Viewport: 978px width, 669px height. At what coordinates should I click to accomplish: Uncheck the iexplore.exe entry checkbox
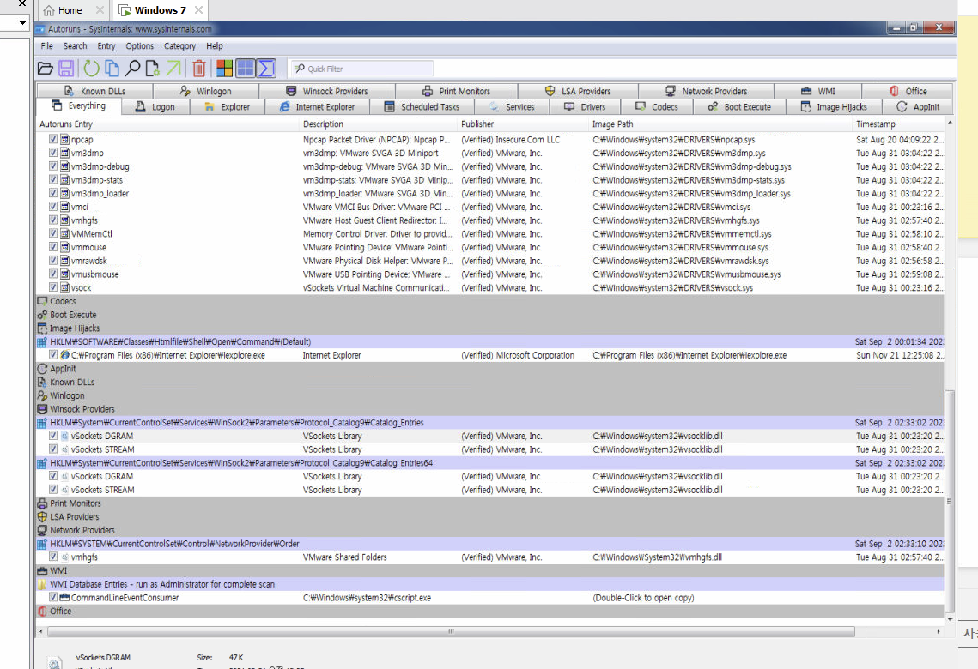(x=53, y=355)
